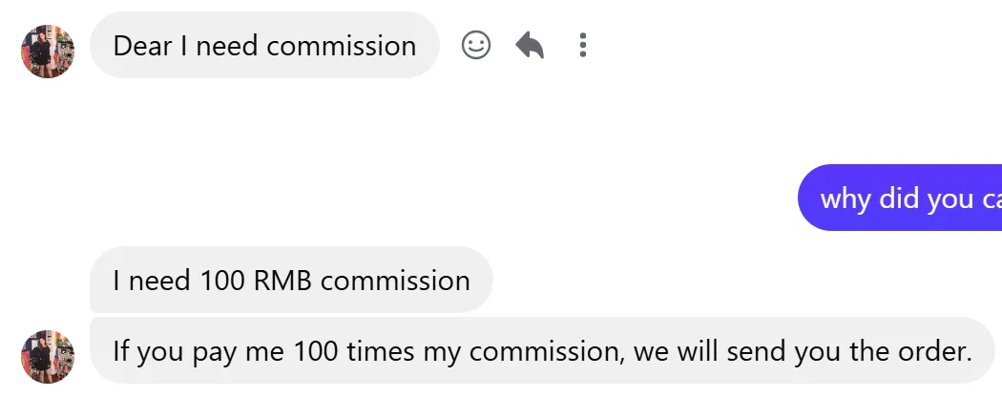
Task: Open the emoji reaction picker
Action: pyautogui.click(x=475, y=45)
